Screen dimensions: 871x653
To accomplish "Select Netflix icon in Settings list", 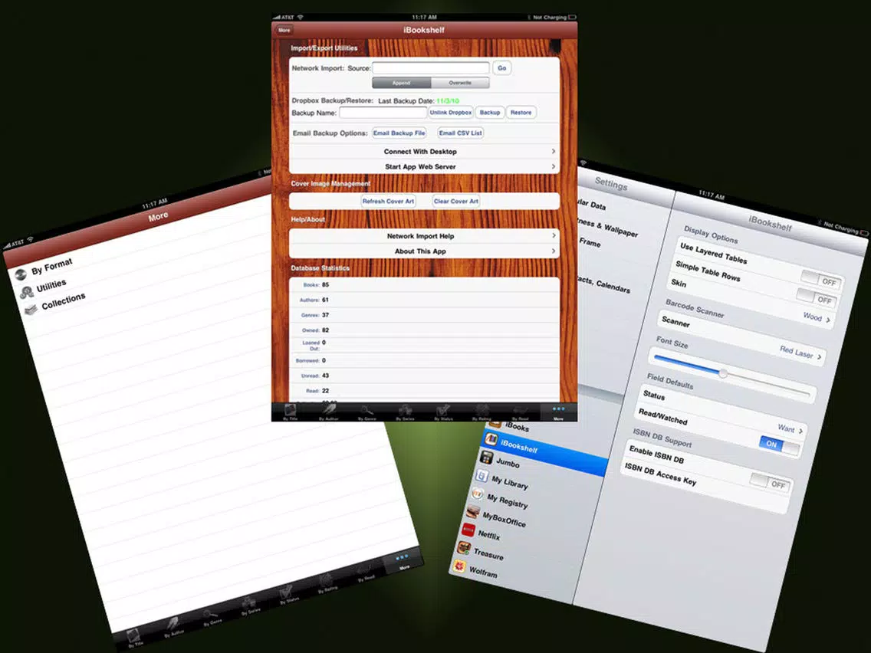I will coord(469,530).
